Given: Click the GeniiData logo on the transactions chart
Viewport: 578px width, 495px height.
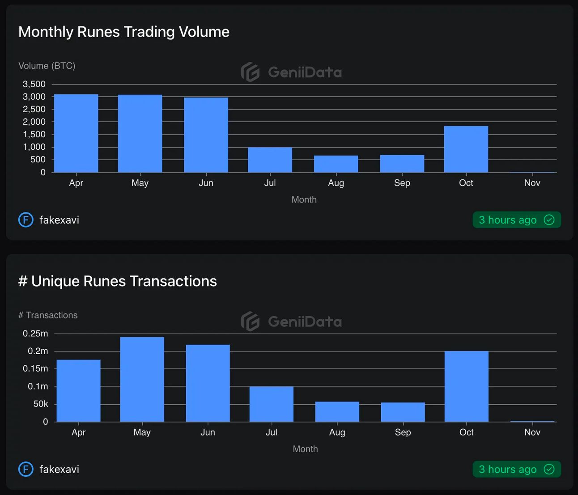Looking at the screenshot, I should coord(291,322).
